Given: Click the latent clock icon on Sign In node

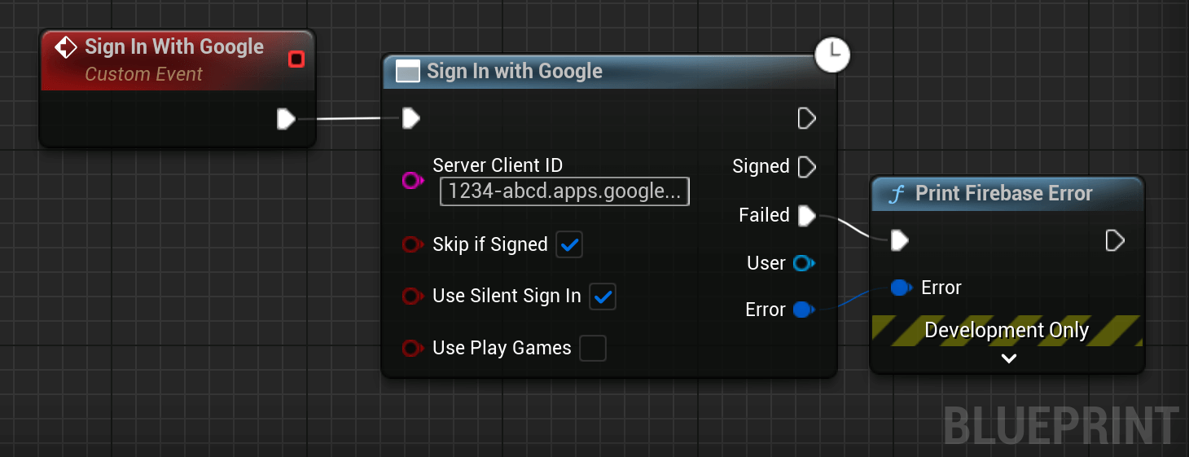Looking at the screenshot, I should (x=832, y=55).
